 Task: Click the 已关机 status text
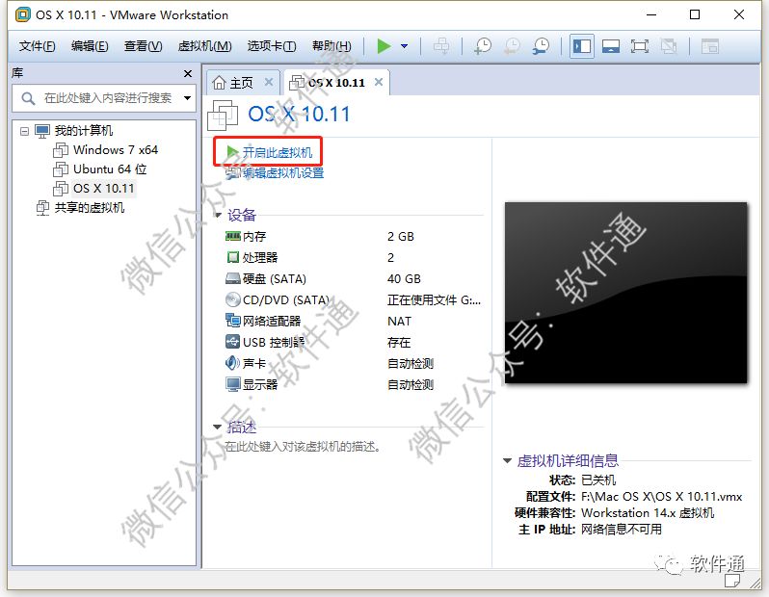pos(598,480)
